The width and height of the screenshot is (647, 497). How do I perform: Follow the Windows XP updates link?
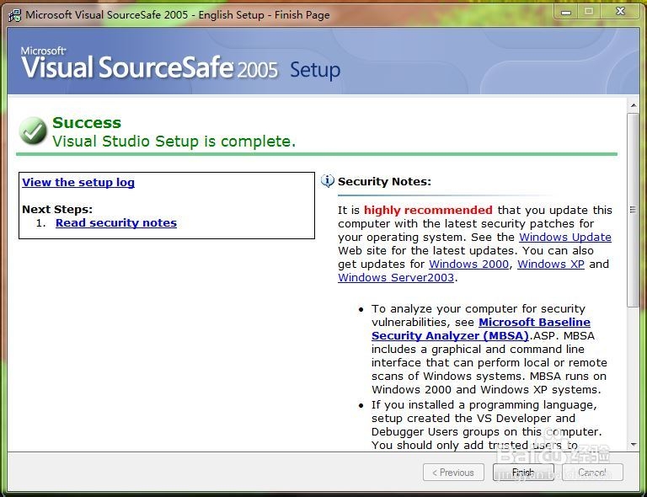point(551,264)
